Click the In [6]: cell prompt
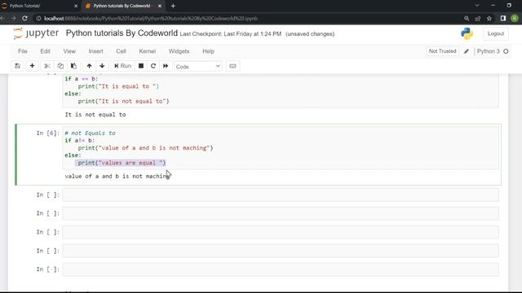Screen dimensions: 522x293 (47, 133)
